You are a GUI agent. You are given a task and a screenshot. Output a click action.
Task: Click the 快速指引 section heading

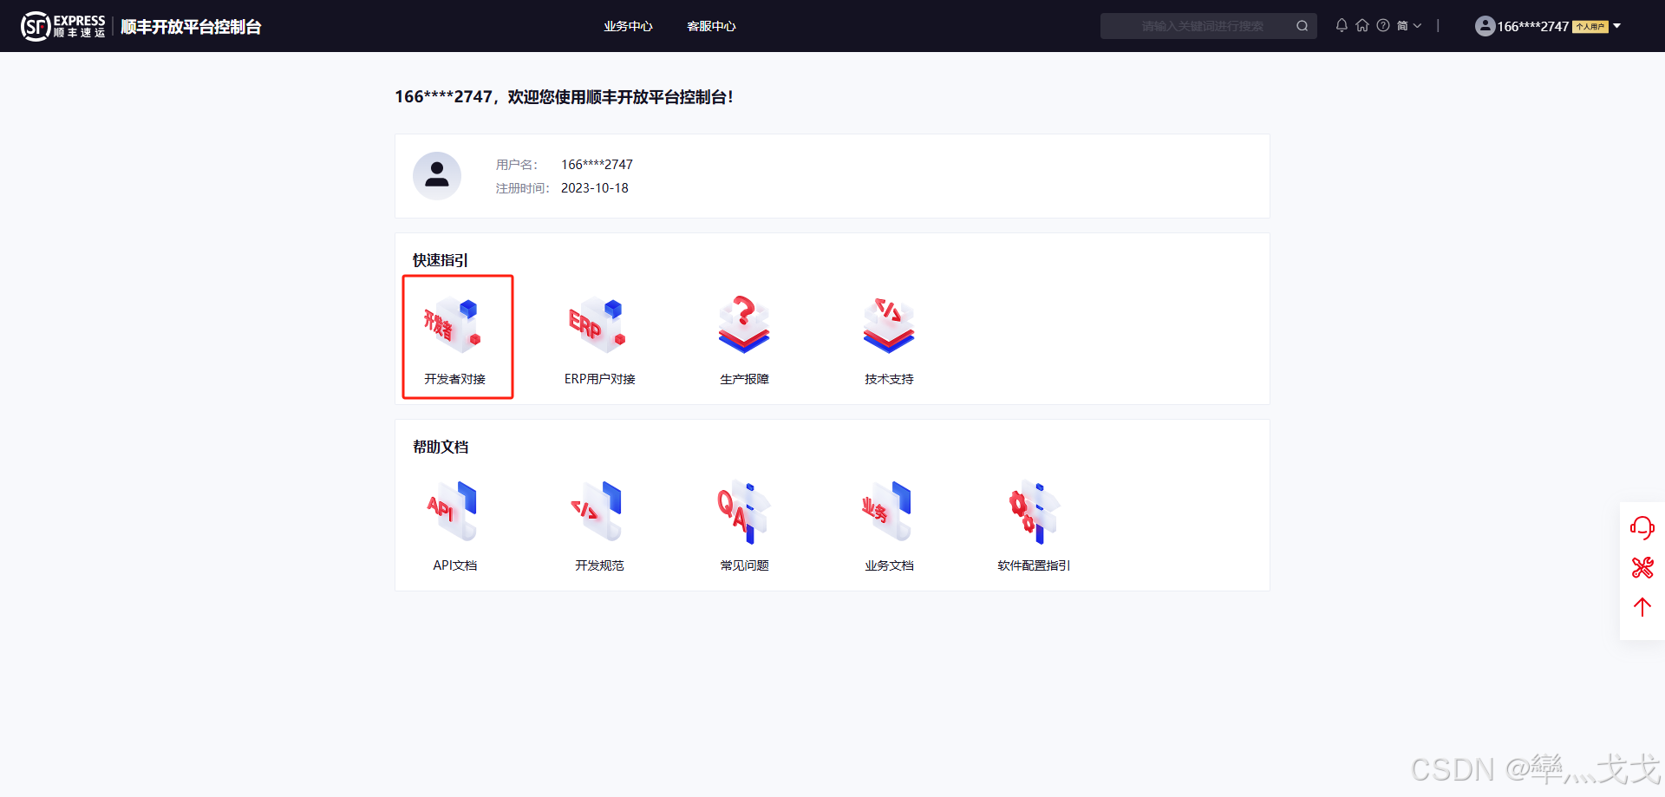[x=441, y=260]
